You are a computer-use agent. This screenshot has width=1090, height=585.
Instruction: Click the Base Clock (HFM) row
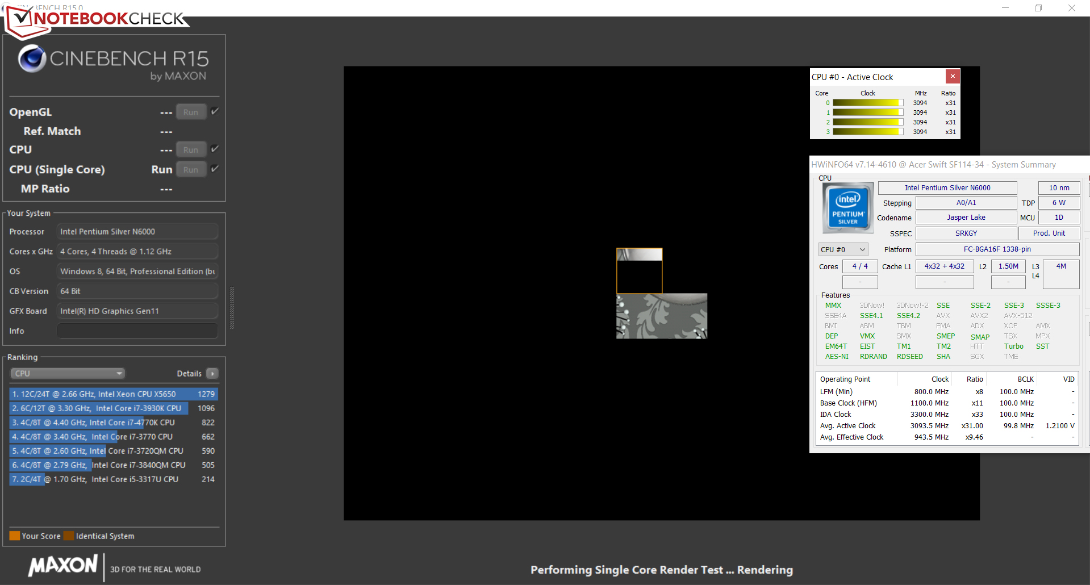point(947,403)
